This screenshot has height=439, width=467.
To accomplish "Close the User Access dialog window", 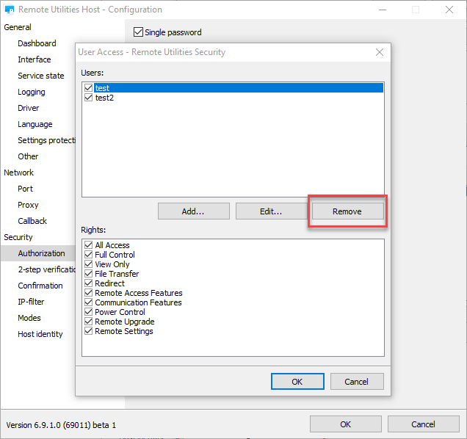I will click(x=380, y=52).
